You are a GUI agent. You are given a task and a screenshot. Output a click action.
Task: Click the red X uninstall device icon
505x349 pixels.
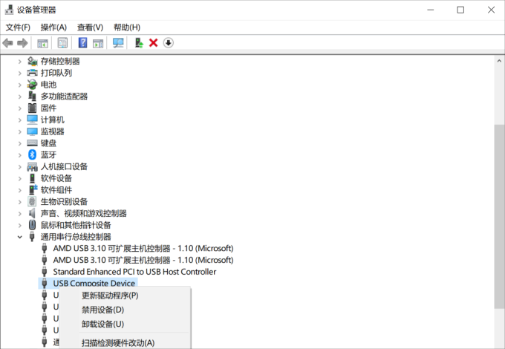[153, 43]
